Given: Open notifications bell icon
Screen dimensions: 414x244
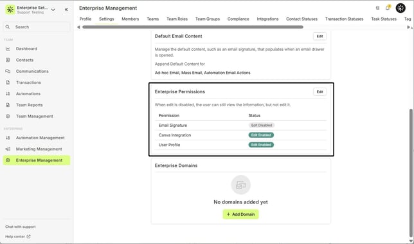Looking at the screenshot, I should pos(388,8).
